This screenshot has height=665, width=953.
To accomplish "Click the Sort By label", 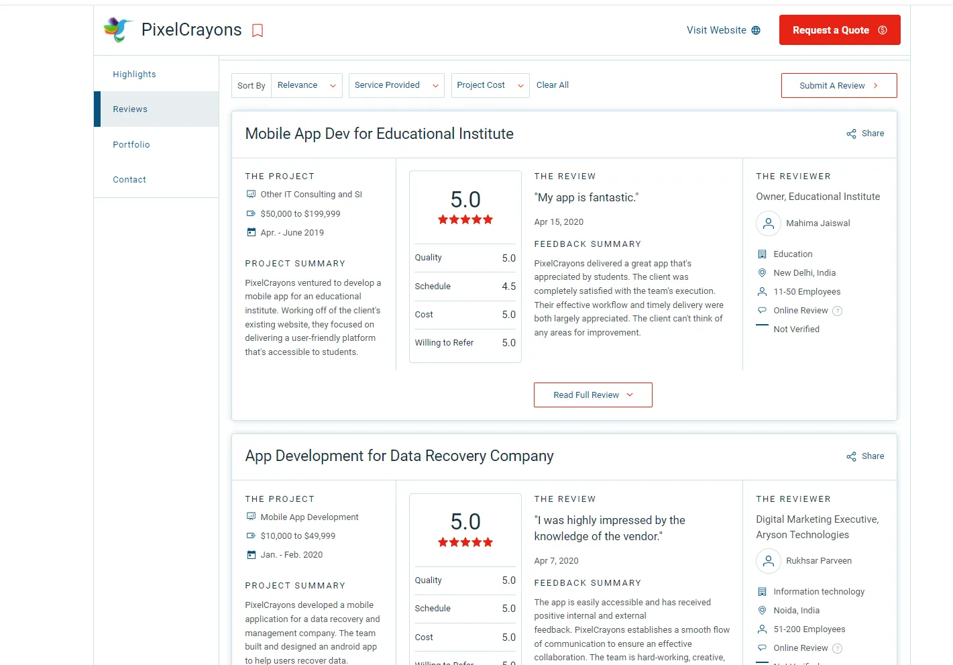I will (x=251, y=86).
